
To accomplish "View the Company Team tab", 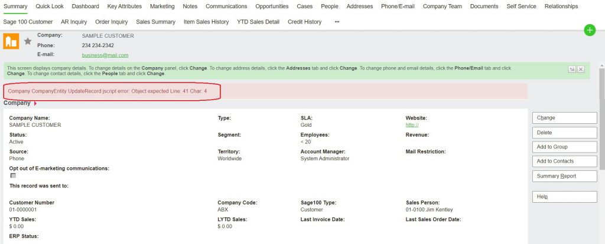I will point(442,6).
